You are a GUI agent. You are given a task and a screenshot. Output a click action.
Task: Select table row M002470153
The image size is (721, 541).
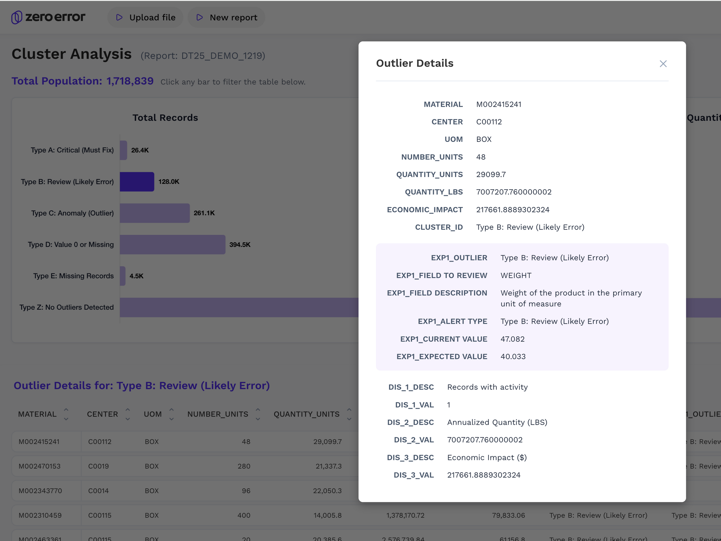click(x=185, y=466)
